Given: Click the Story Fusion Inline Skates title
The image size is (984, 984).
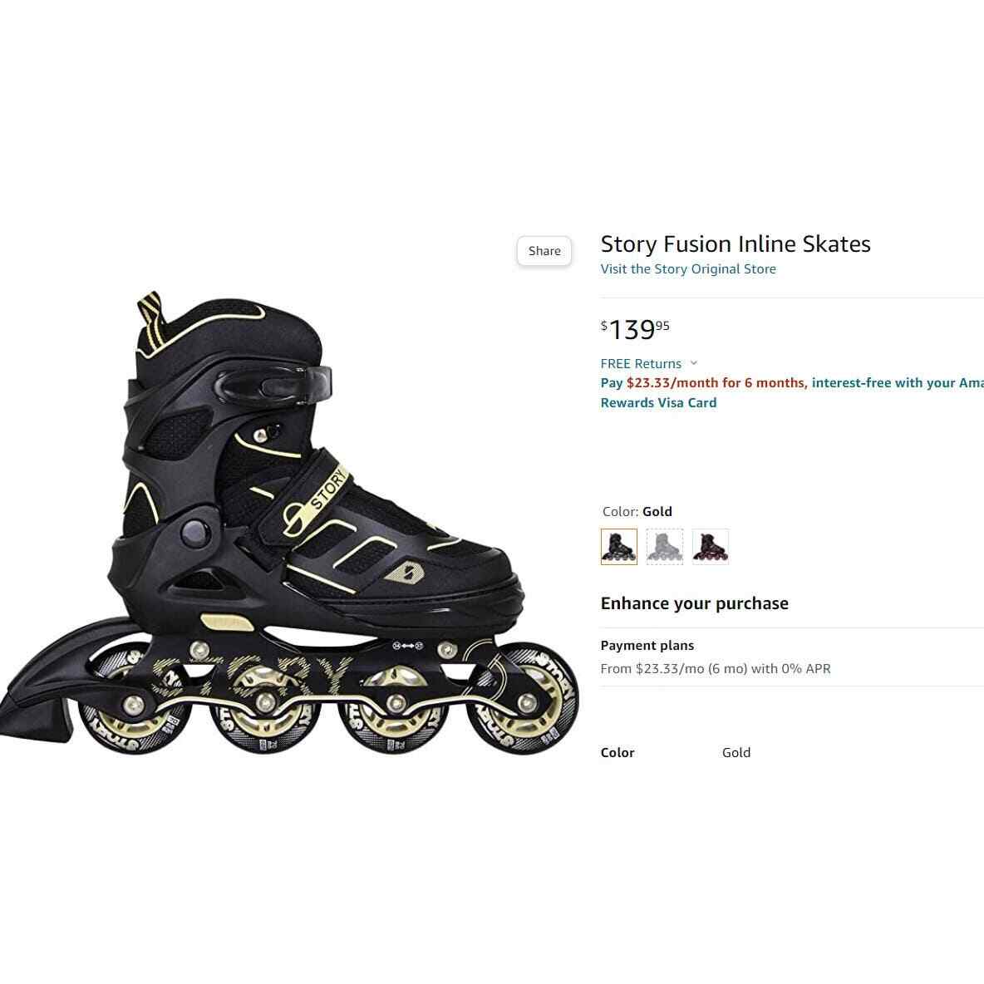Looking at the screenshot, I should tap(736, 244).
